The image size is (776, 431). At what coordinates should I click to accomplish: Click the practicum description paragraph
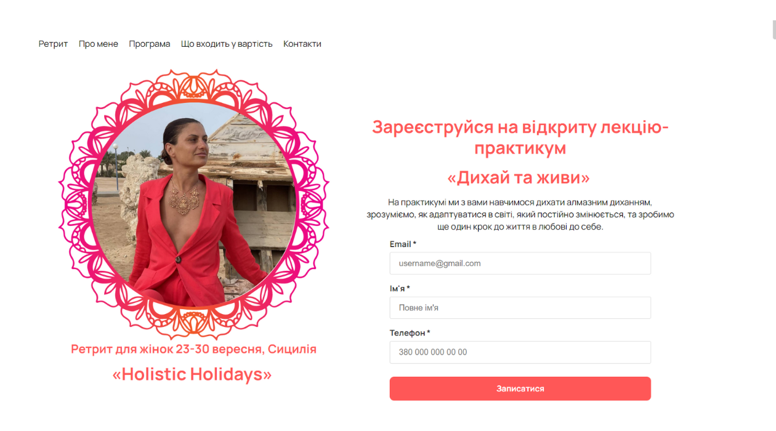click(x=520, y=214)
